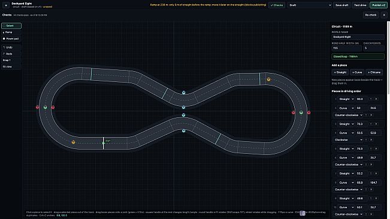Move piece 3 up in order
Image resolution: width=390 pixels, height=219 pixels.
point(371,124)
